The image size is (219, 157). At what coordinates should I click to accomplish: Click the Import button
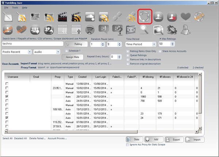pyautogui.click(x=195, y=140)
